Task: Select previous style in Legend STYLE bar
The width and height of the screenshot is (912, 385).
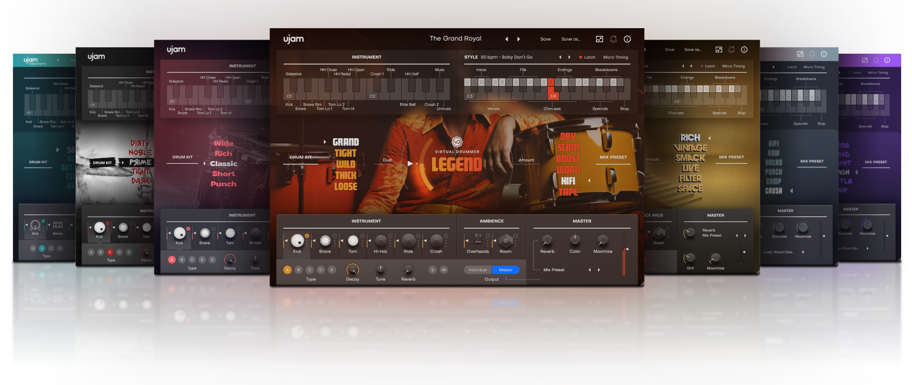Action: 560,57
